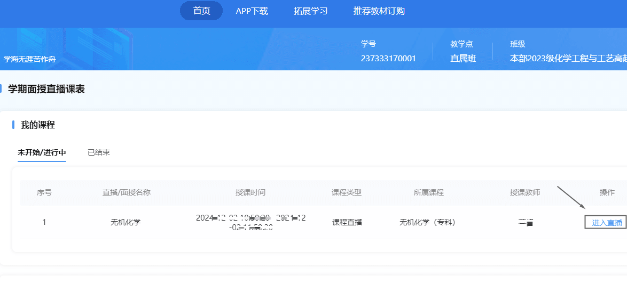Click the 授课教师 column header
The height and width of the screenshot is (284, 627).
tap(525, 192)
